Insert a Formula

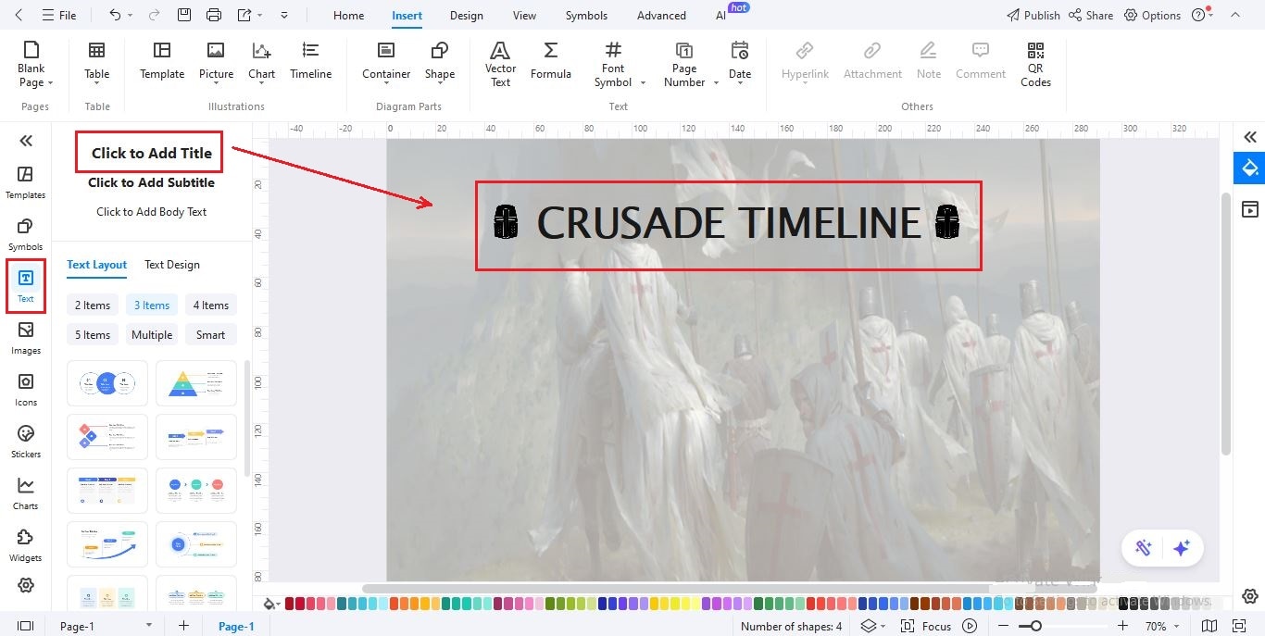[x=550, y=61]
